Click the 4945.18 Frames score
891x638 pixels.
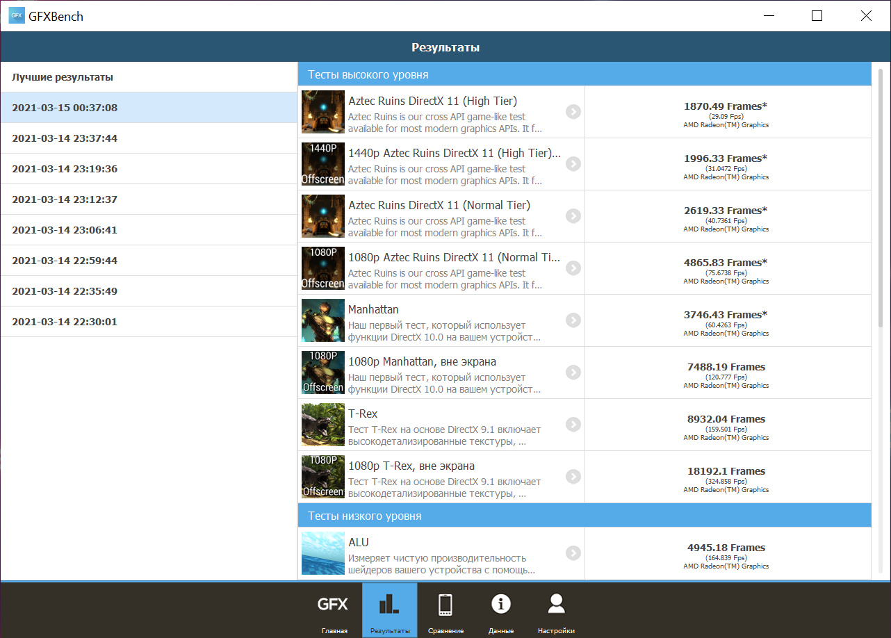point(726,548)
